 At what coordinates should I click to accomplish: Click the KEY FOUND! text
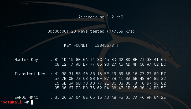[76, 45]
